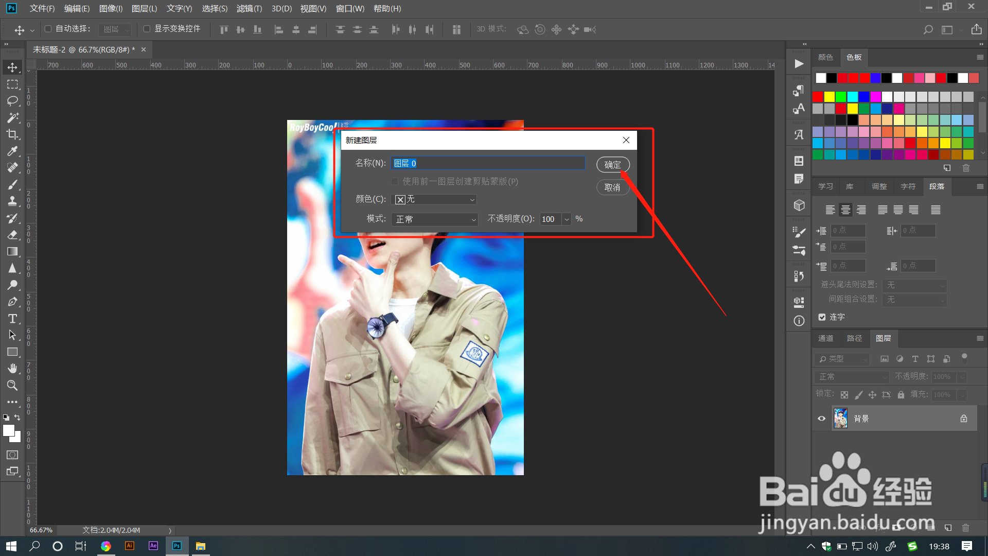
Task: Expand the 不透明度 dropdown arrow in dialog
Action: point(567,219)
